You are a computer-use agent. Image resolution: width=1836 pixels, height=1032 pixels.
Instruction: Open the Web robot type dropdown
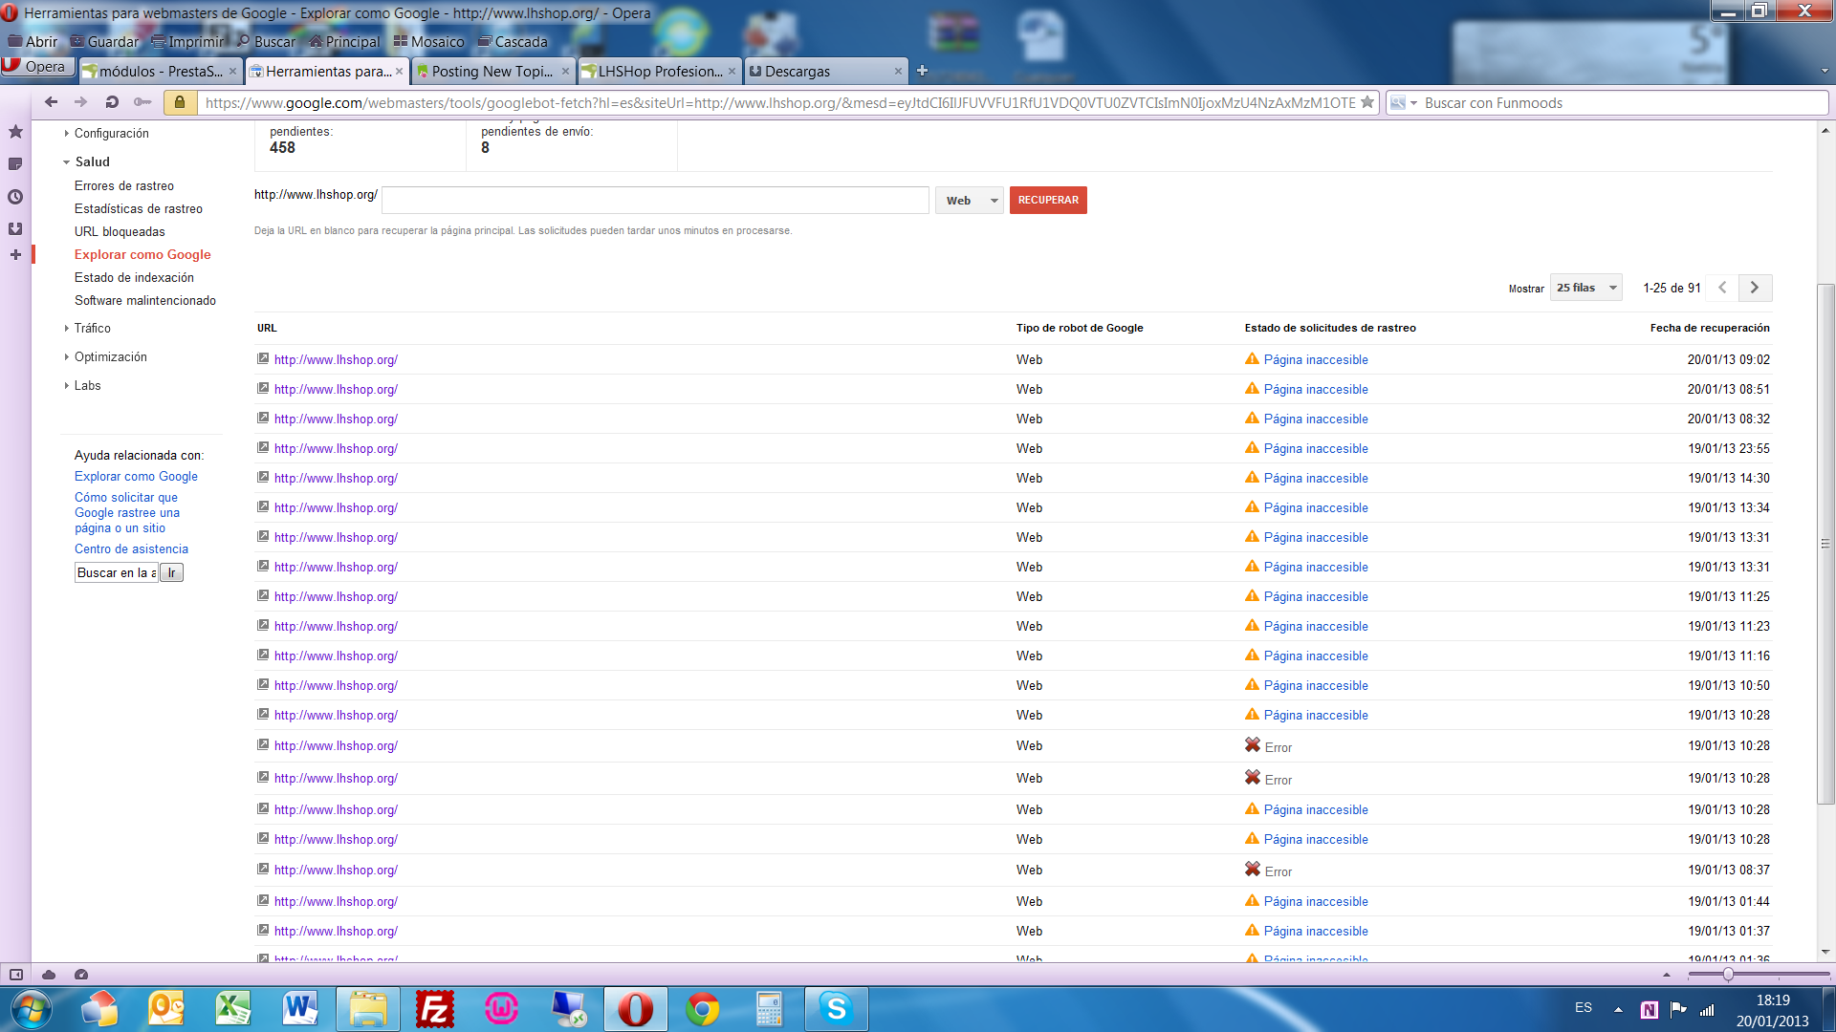pyautogui.click(x=970, y=201)
